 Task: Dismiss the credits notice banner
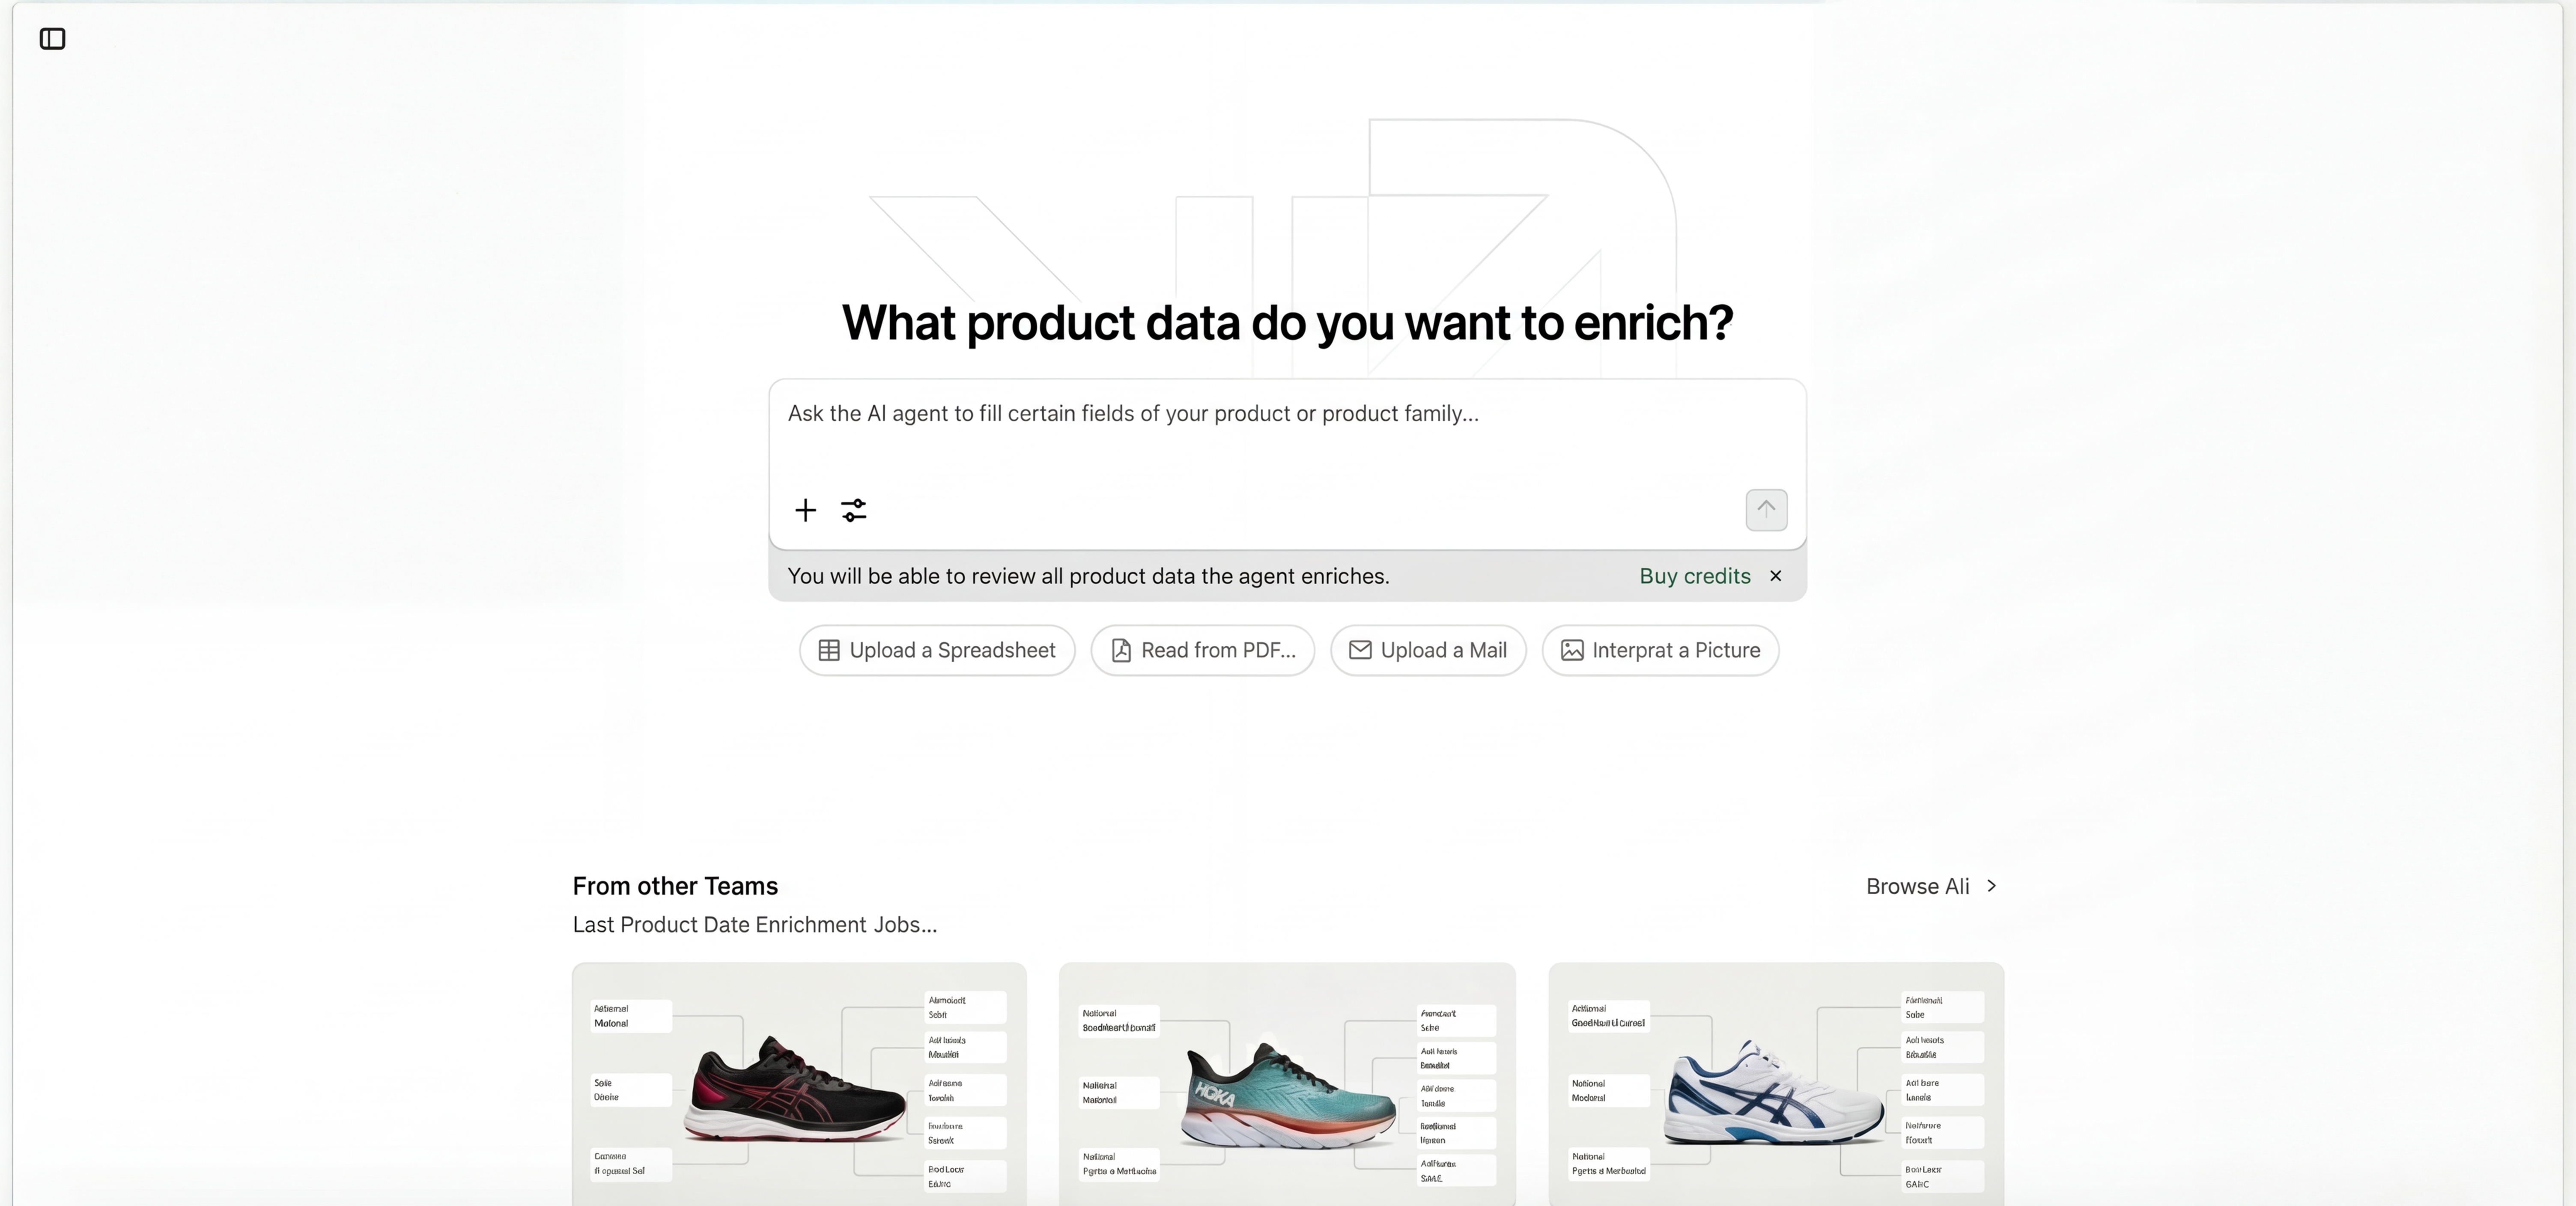point(1775,576)
